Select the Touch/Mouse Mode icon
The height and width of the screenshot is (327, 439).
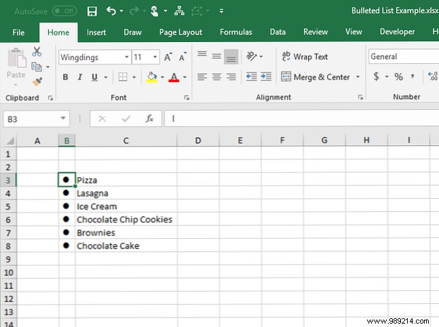pos(154,12)
